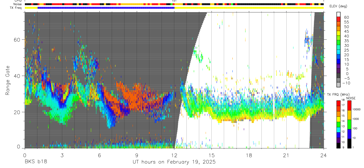Click the '9' tick label on time axis
Image resolution: width=364 pixels, height=168 pixels.
click(x=137, y=155)
